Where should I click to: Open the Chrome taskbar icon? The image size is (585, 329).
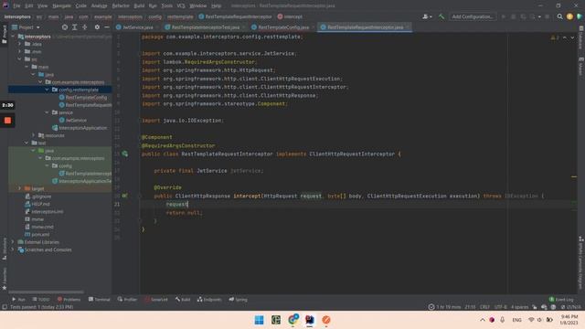[292, 320]
